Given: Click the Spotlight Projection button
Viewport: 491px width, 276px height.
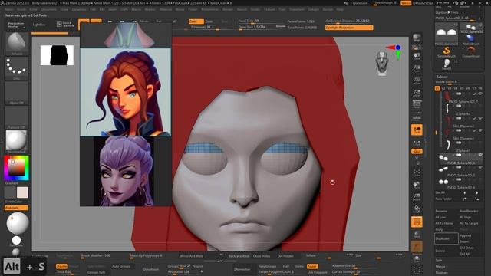Looking at the screenshot, I should click(x=349, y=28).
